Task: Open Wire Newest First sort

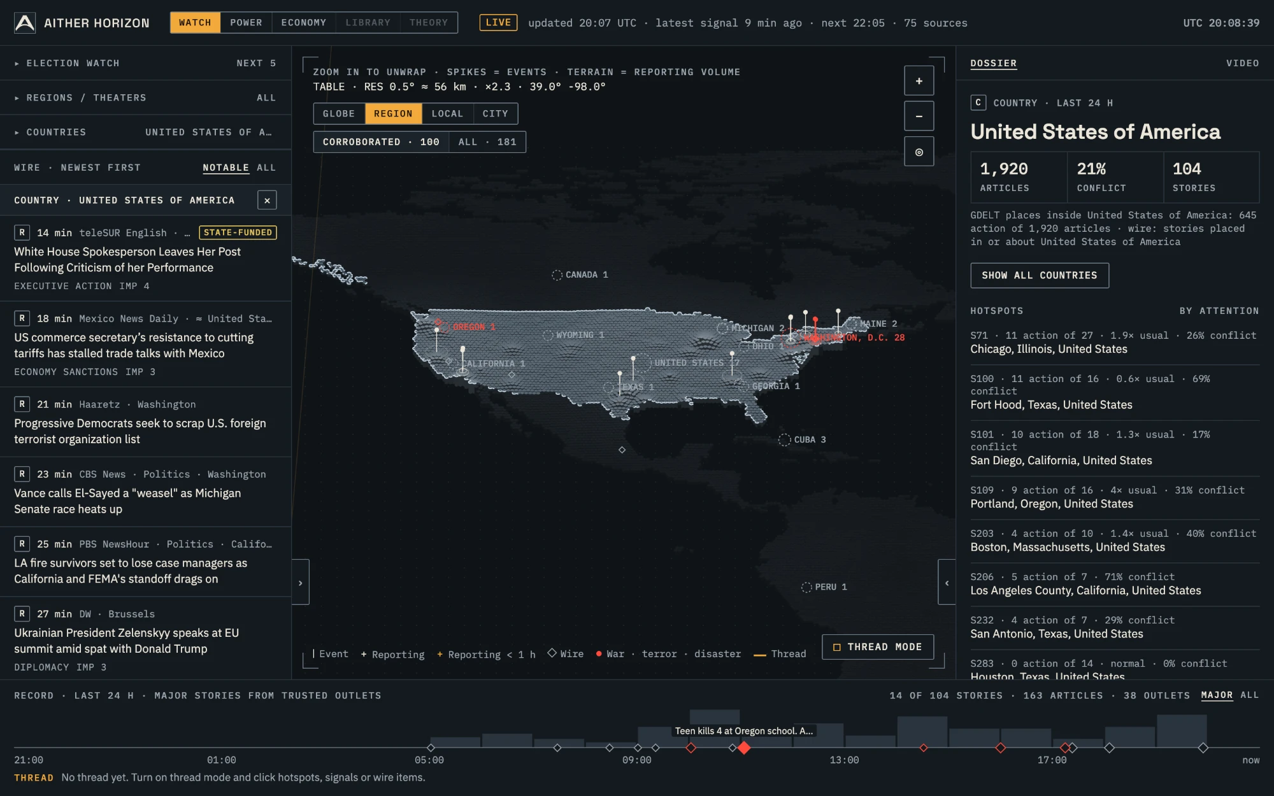Action: 77,167
